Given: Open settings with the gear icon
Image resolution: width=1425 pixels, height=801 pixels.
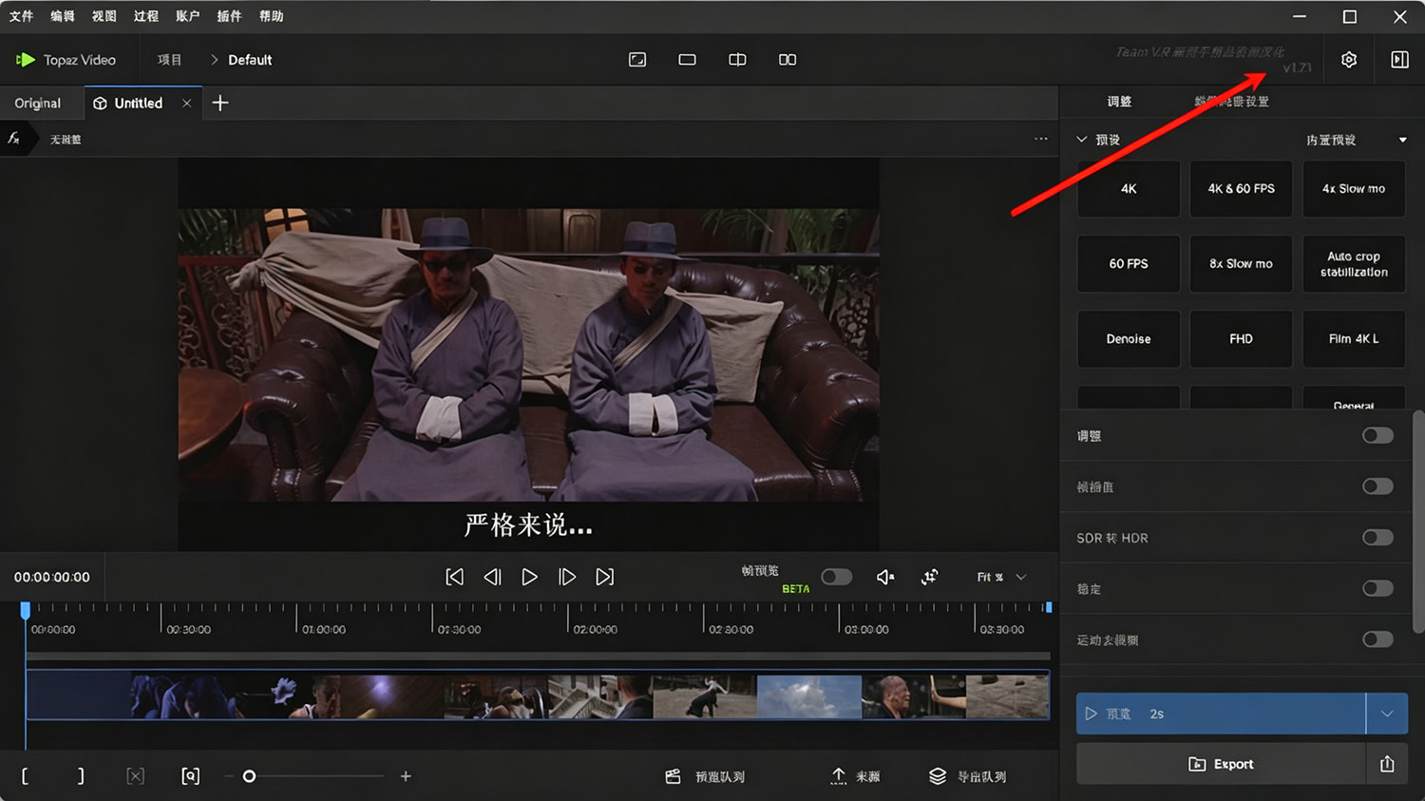Looking at the screenshot, I should pos(1349,60).
